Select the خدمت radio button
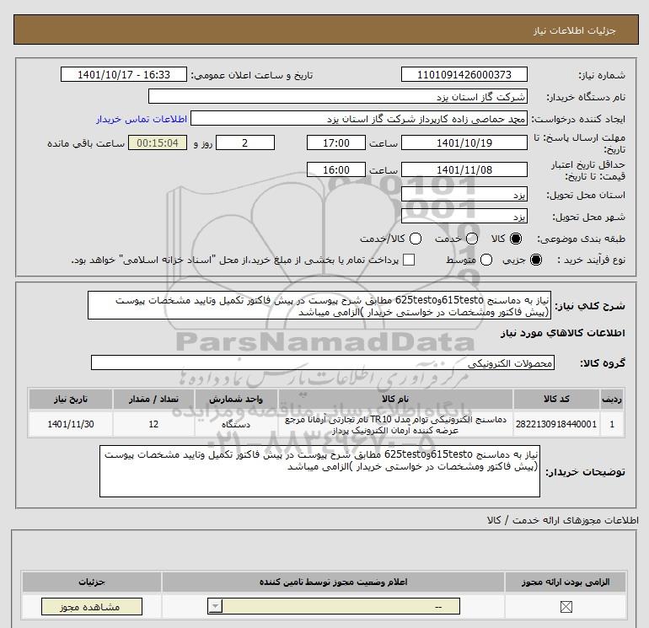Screen dimensions: 649x628 pyautogui.click(x=472, y=239)
